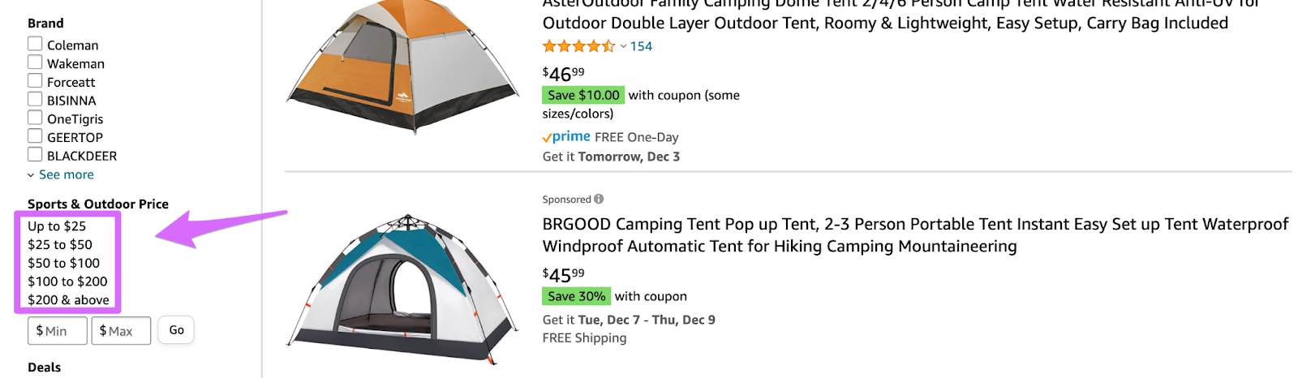Image resolution: width=1298 pixels, height=378 pixels.
Task: Click the Min price input field
Action: pyautogui.click(x=58, y=331)
